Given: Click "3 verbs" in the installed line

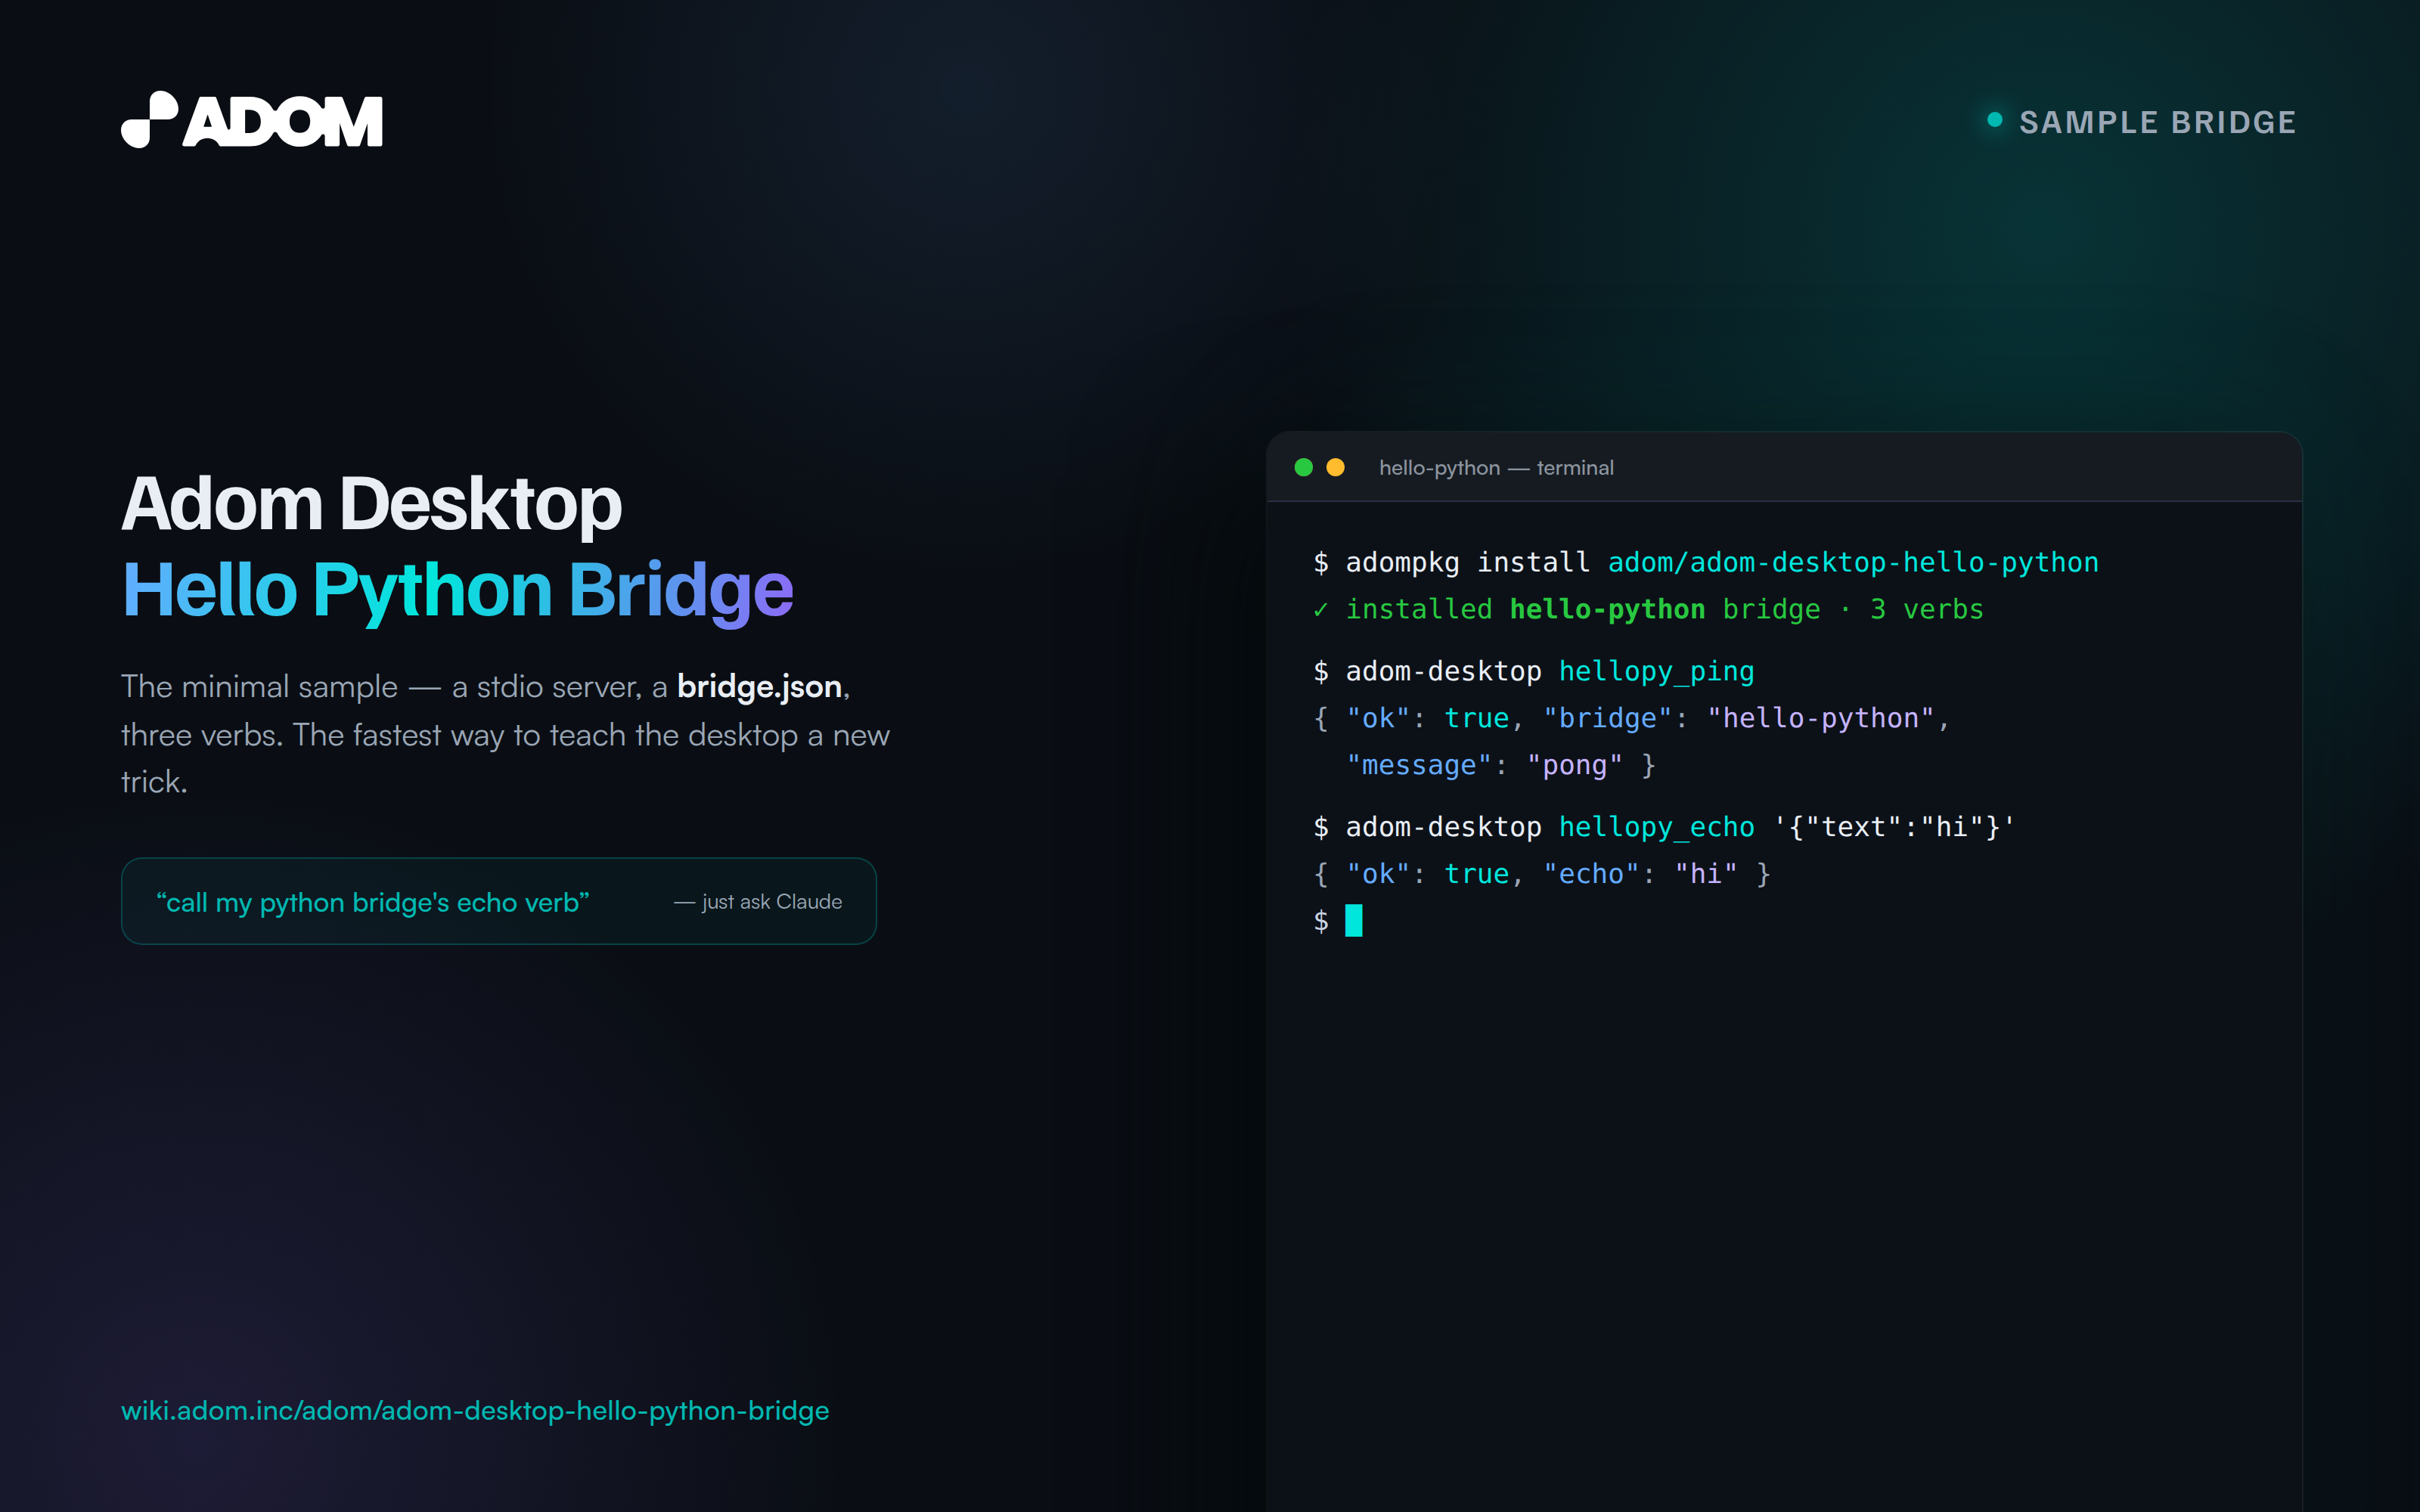Looking at the screenshot, I should click(x=1926, y=609).
